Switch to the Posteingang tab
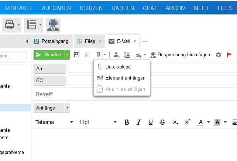This screenshot has width=237, height=161. coord(51,41)
